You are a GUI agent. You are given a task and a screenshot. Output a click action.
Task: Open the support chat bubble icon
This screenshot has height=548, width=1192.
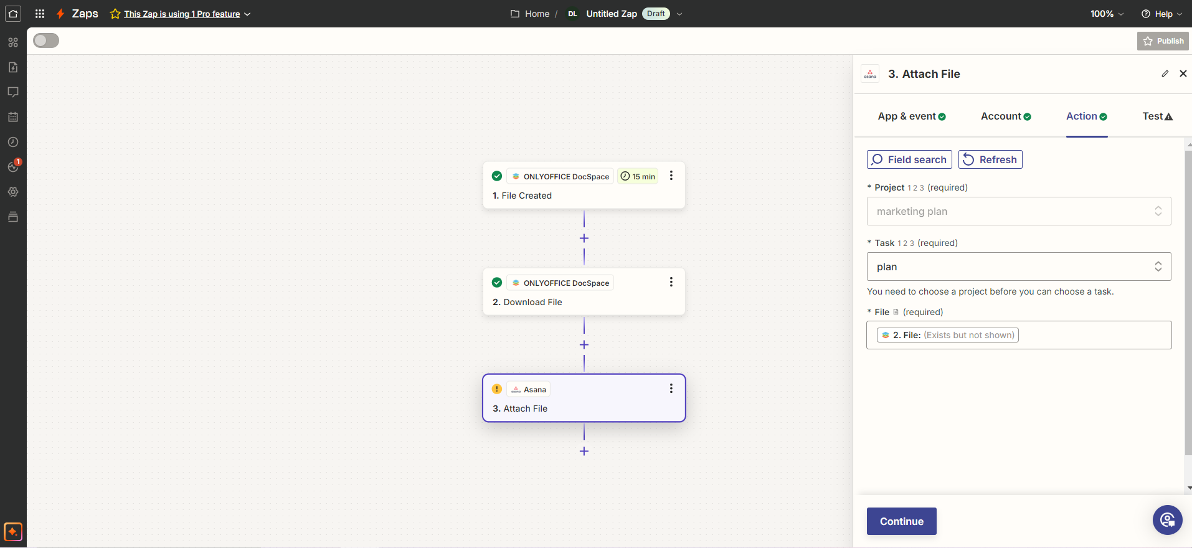click(1167, 520)
